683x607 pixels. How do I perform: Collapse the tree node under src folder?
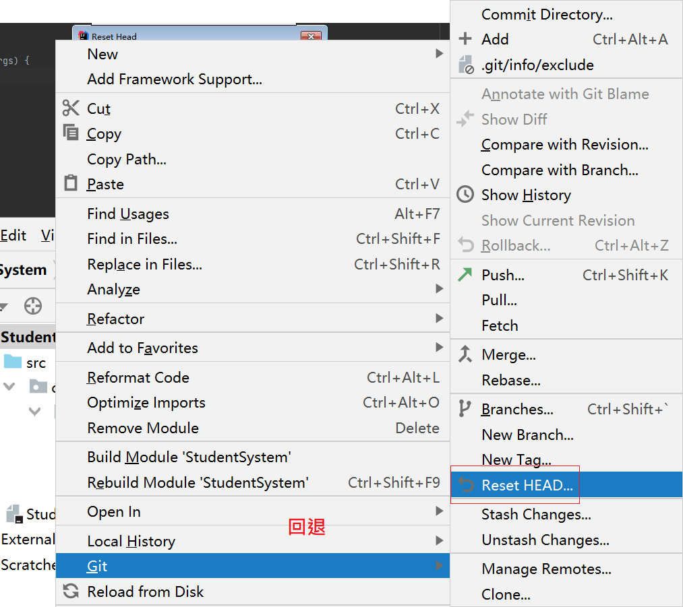[9, 387]
